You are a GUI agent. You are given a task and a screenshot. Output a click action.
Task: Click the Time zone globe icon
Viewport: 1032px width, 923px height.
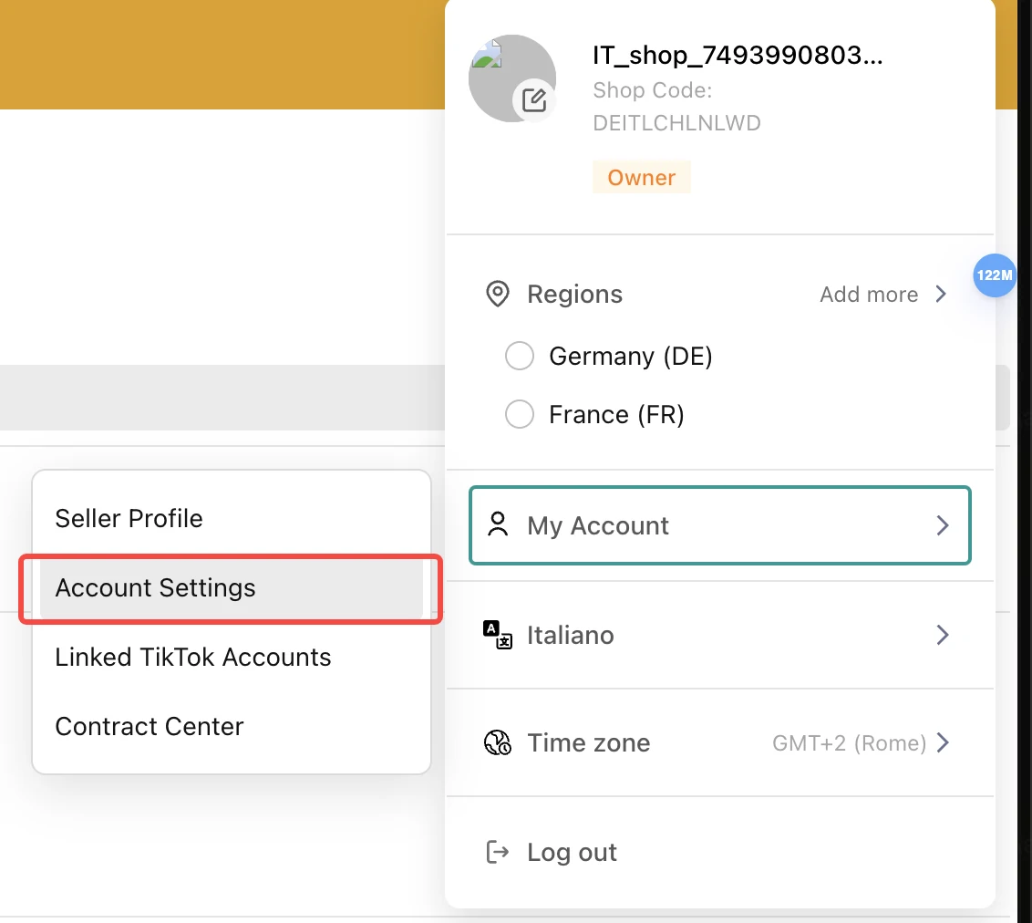click(x=498, y=742)
